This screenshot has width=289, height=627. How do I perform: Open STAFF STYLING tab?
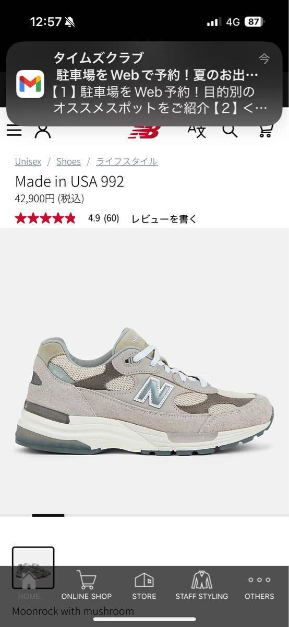(202, 585)
